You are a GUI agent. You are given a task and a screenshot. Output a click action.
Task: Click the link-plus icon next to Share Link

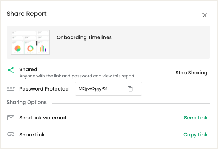[11, 135]
